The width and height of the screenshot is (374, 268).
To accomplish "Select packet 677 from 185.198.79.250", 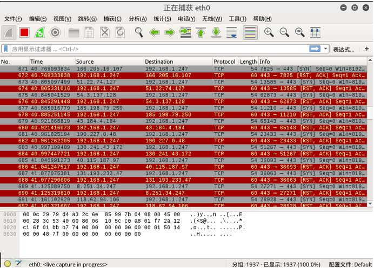I will coord(183,108).
